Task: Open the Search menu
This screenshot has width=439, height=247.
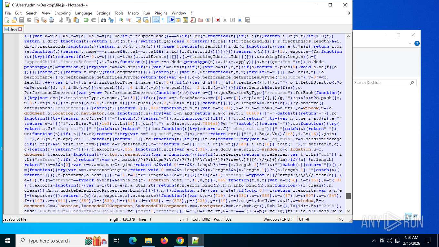Action: (x=32, y=13)
